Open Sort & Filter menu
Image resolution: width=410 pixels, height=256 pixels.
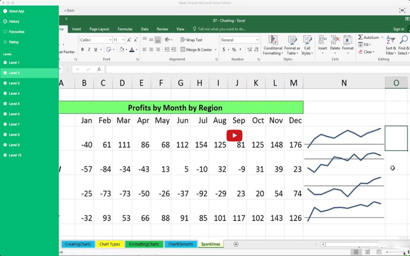391,45
